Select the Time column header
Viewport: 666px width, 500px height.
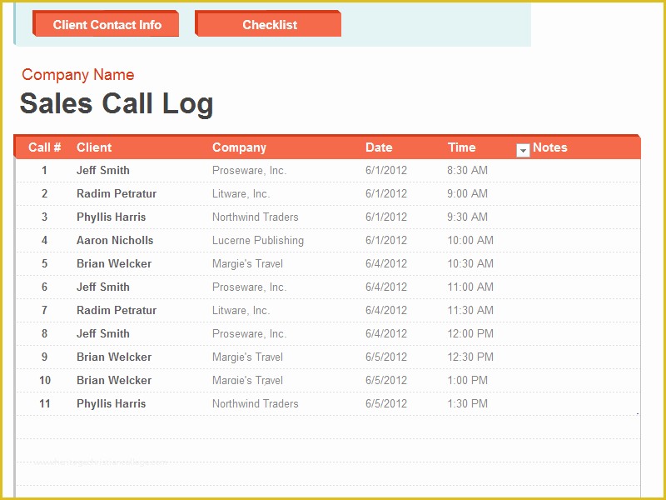pyautogui.click(x=461, y=147)
